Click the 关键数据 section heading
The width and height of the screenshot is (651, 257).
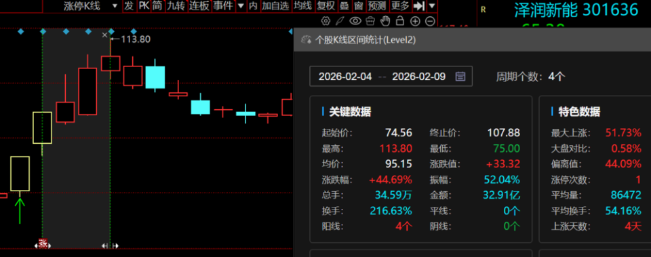pyautogui.click(x=350, y=112)
